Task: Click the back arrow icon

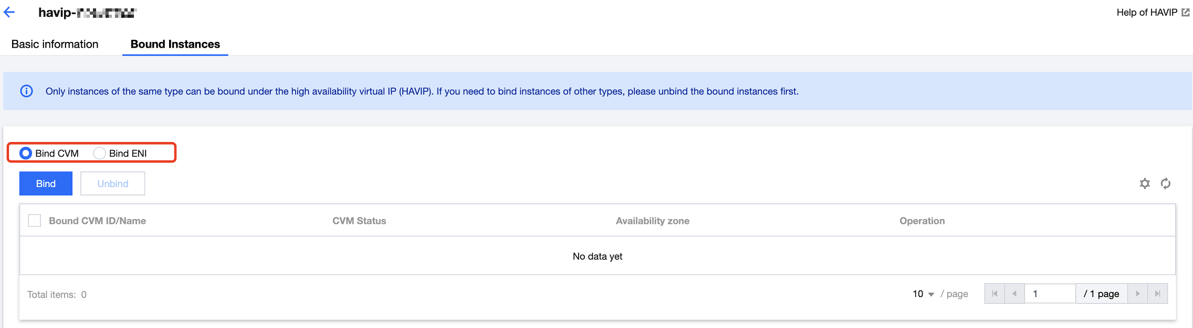Action: click(x=9, y=13)
